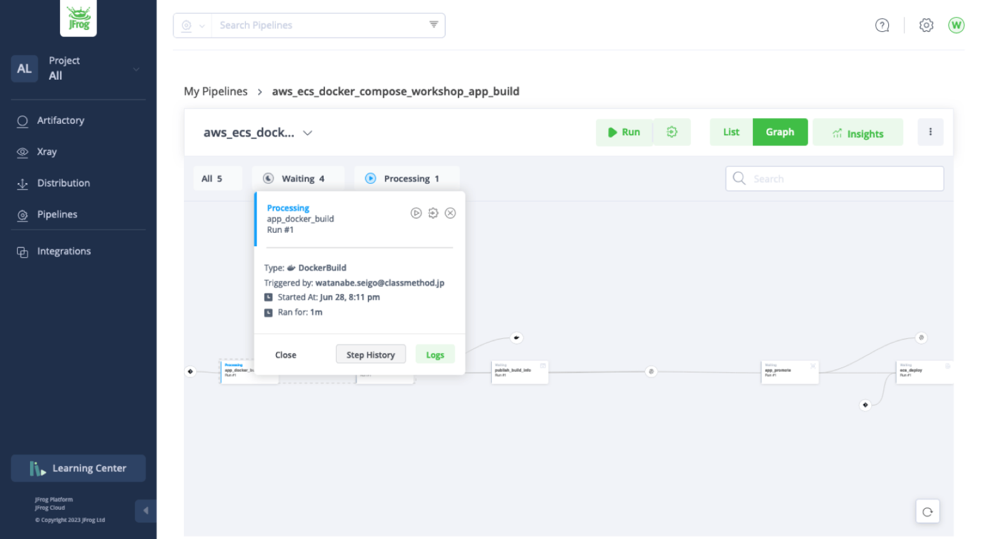Cancel the processing step via circled X icon
The image size is (981, 539).
pos(450,212)
